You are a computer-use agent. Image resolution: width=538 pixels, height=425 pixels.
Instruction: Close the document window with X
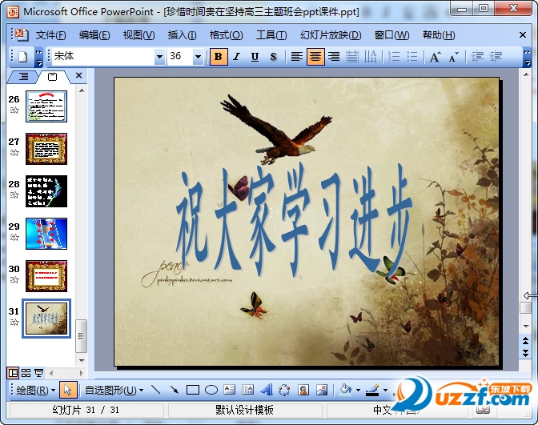pyautogui.click(x=523, y=34)
